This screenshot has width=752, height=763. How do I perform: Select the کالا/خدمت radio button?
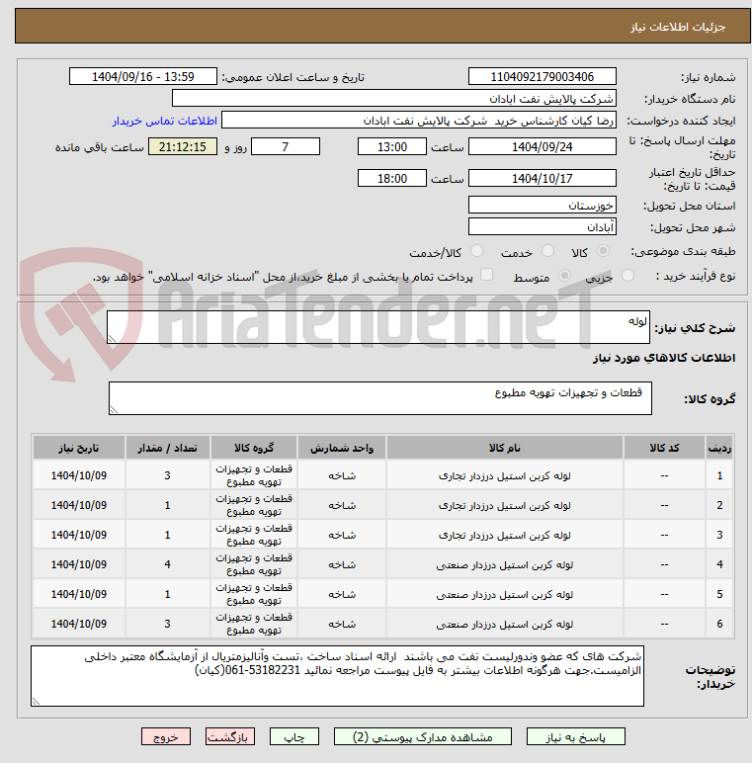[476, 251]
